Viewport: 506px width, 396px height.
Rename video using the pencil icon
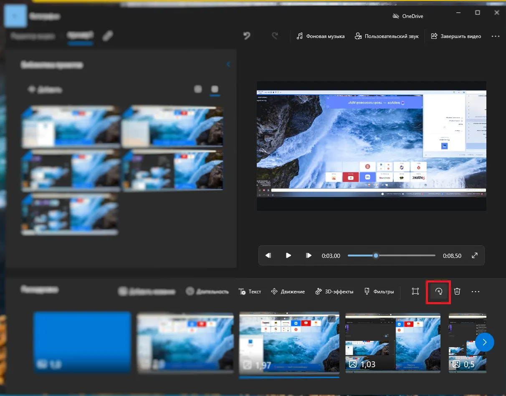tap(107, 36)
